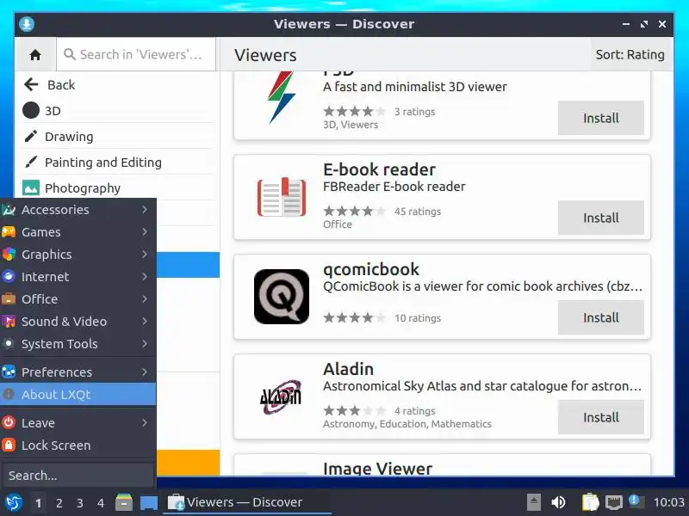Click the Aladin app title
This screenshot has height=516, width=689.
pos(348,369)
